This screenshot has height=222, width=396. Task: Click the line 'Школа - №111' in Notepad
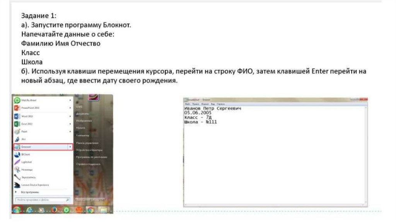(201, 122)
